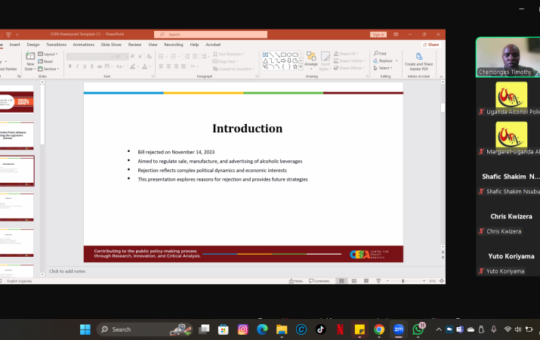Toggle Bold formatting in Font group

coord(69,66)
